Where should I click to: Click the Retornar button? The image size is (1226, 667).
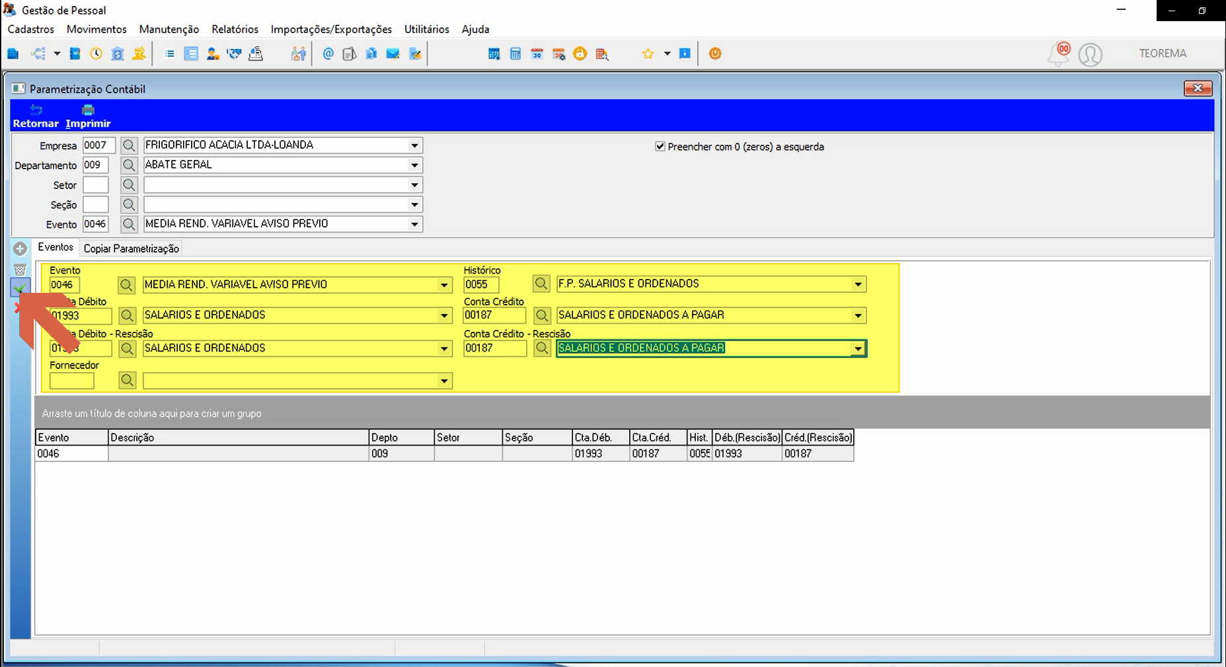point(36,116)
